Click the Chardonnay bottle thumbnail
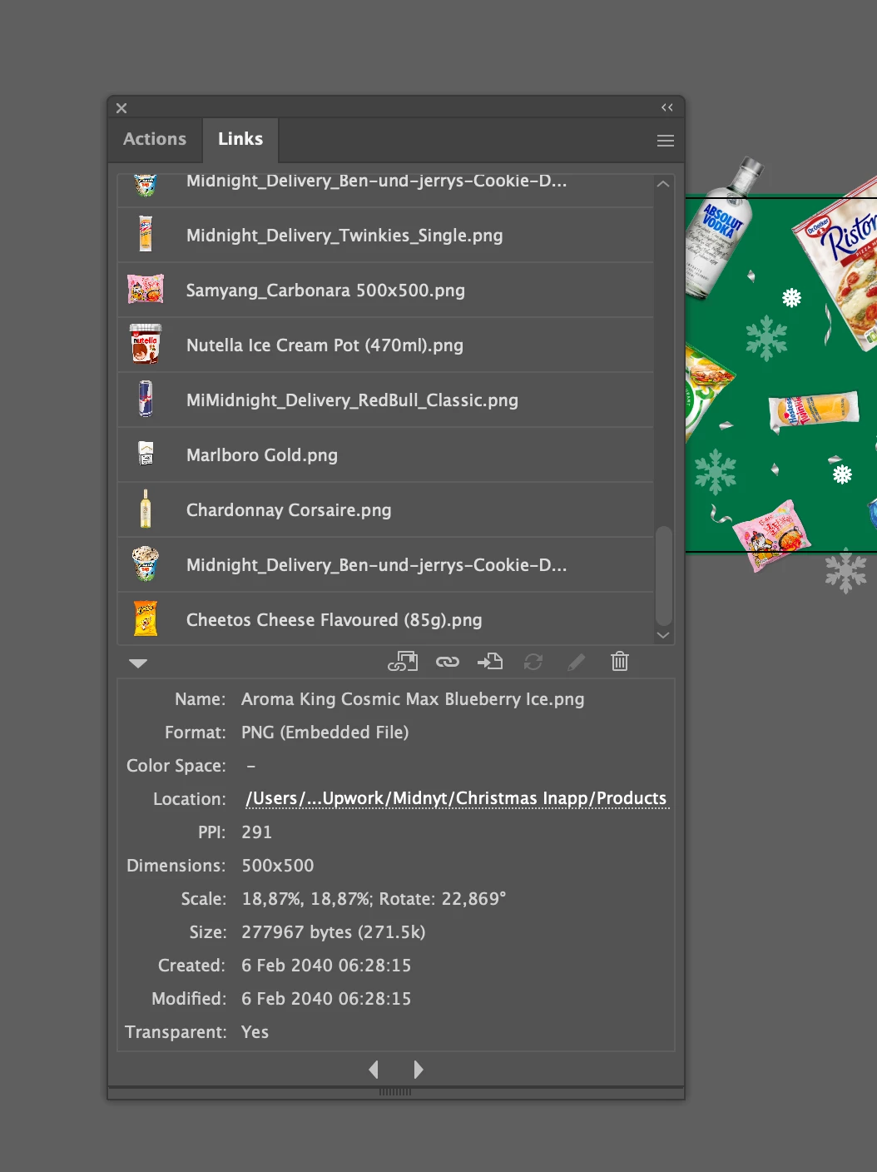This screenshot has height=1172, width=877. click(x=146, y=509)
